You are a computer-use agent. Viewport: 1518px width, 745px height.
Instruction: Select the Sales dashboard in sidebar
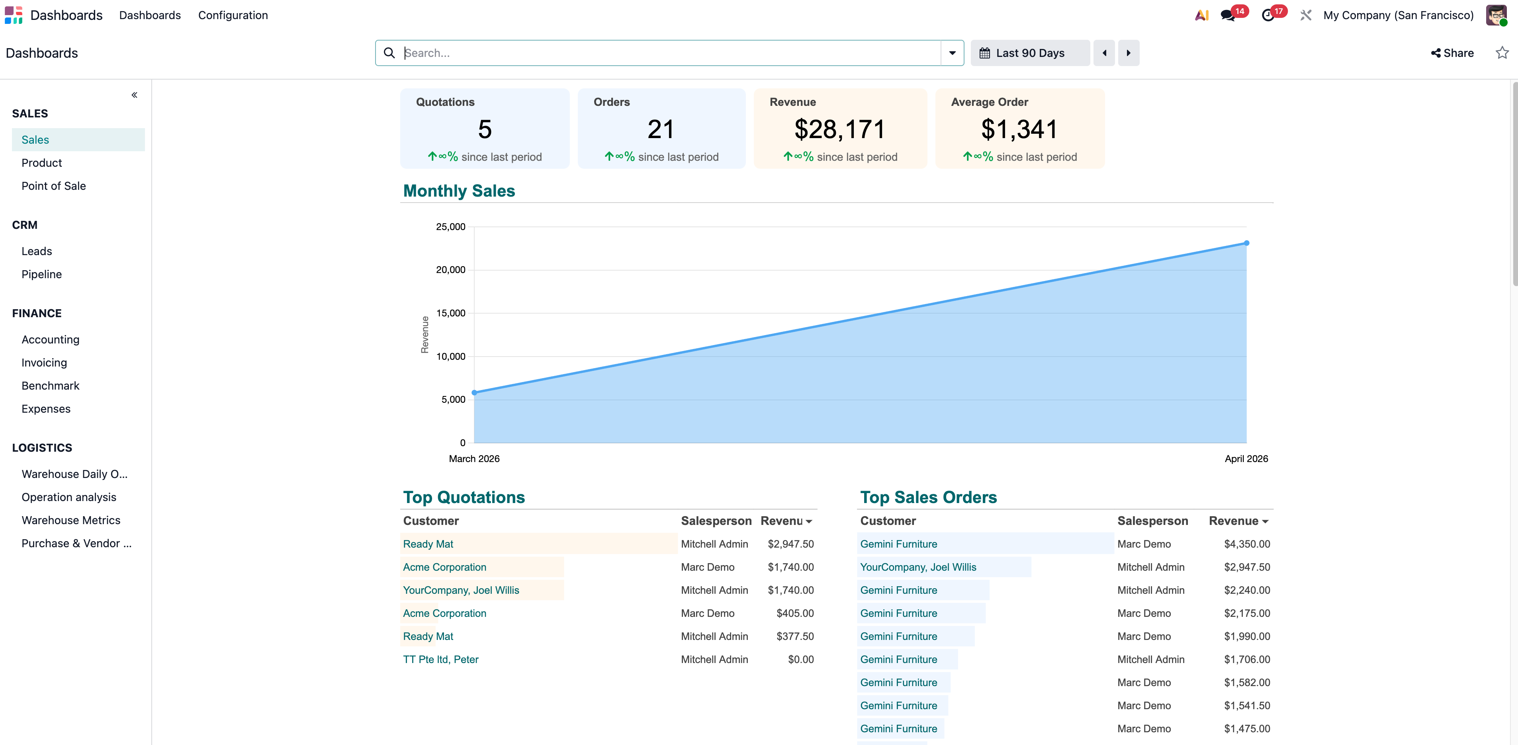pos(78,140)
